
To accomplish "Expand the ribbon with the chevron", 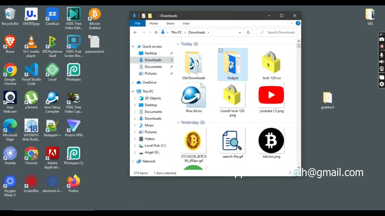I will click(x=292, y=23).
